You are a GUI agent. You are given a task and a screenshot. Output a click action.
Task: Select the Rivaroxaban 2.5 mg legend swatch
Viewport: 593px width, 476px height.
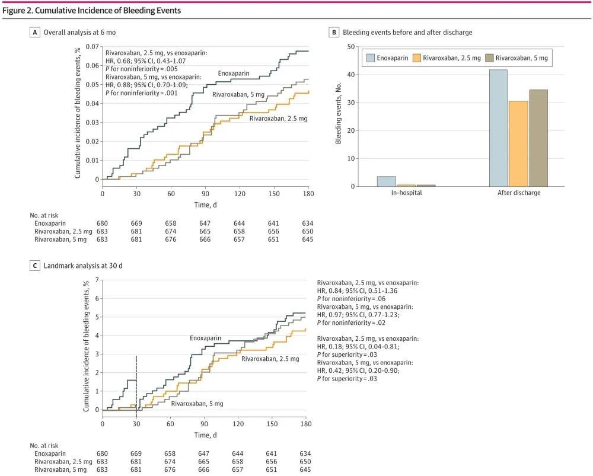417,58
